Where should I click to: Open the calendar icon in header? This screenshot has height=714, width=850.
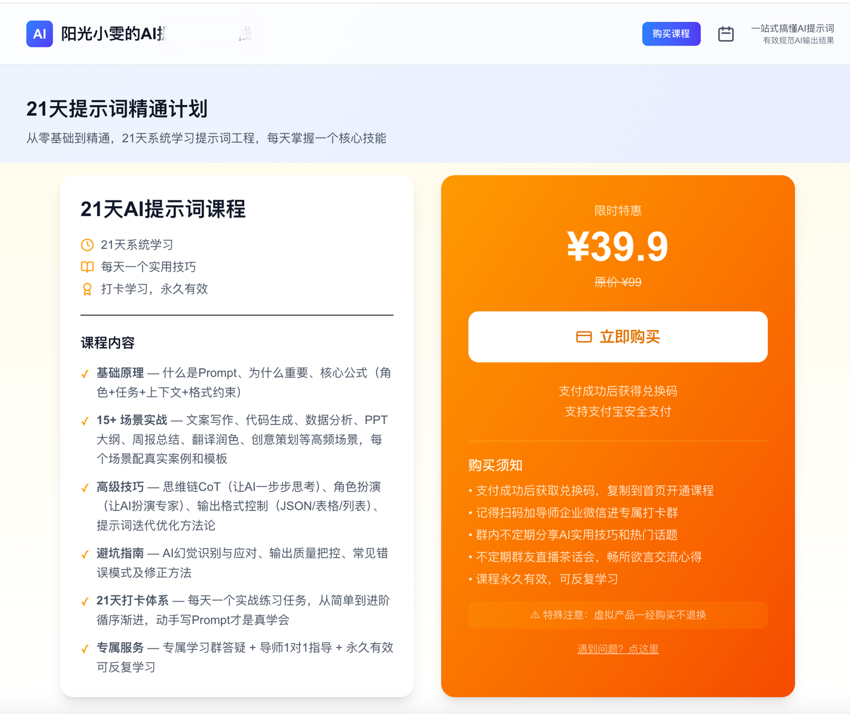pos(726,34)
